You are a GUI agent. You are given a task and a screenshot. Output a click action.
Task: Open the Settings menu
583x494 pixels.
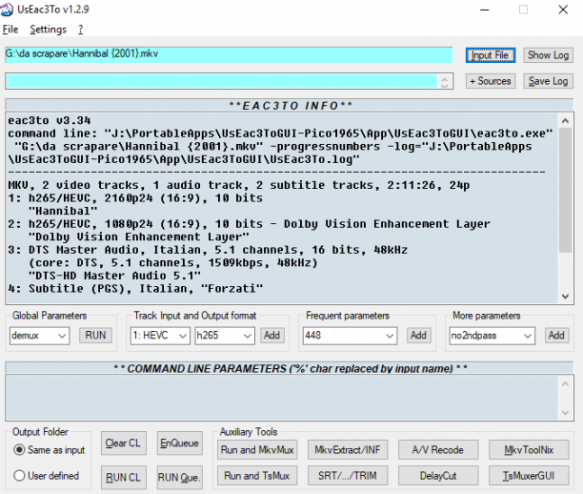point(48,30)
